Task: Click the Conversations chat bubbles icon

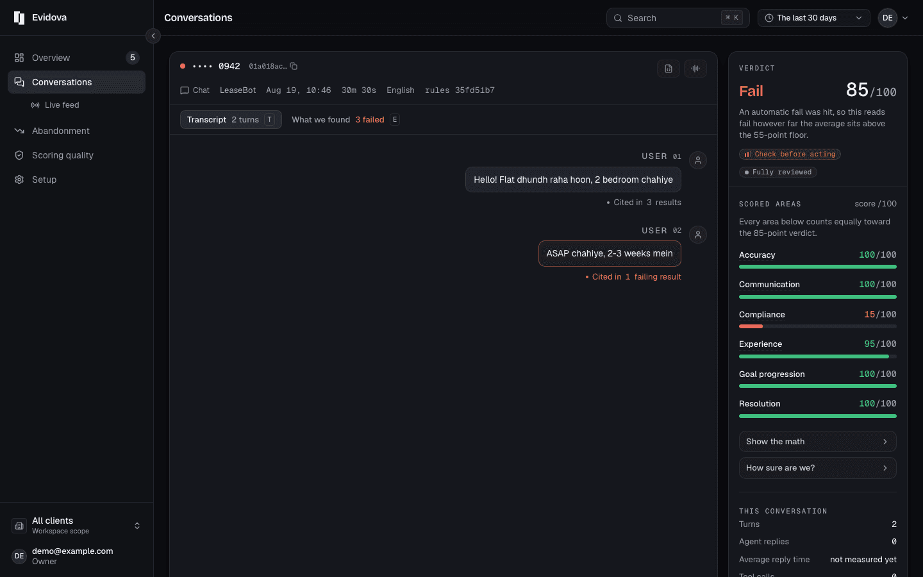Action: [19, 82]
